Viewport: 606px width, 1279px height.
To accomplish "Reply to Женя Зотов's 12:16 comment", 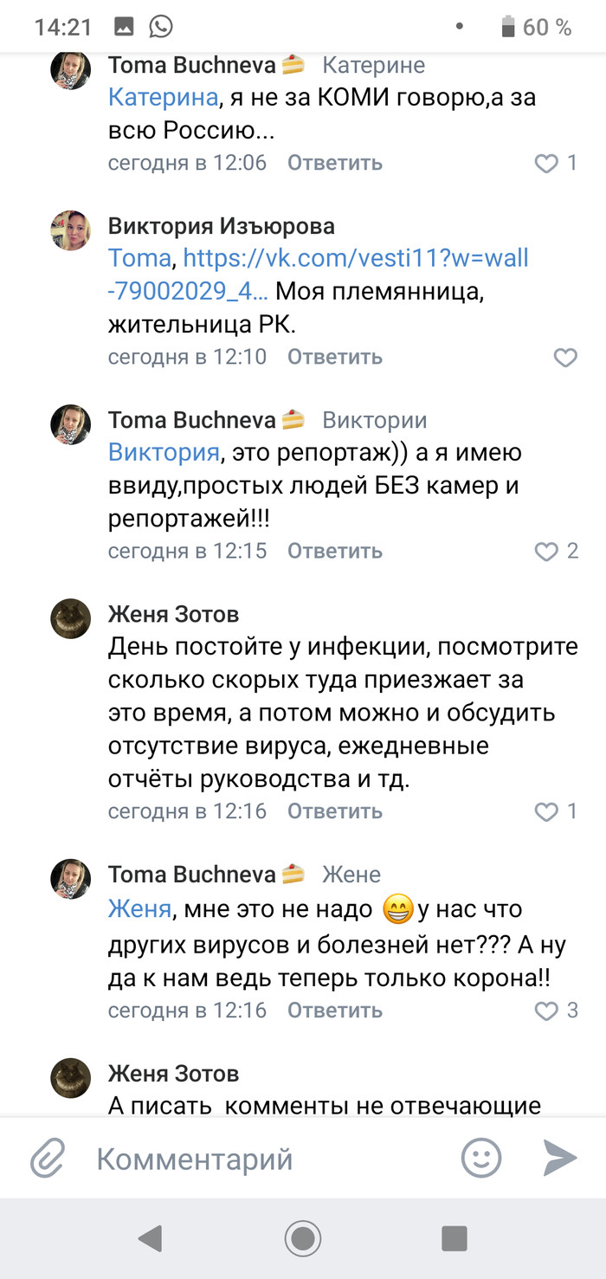I will (x=334, y=811).
